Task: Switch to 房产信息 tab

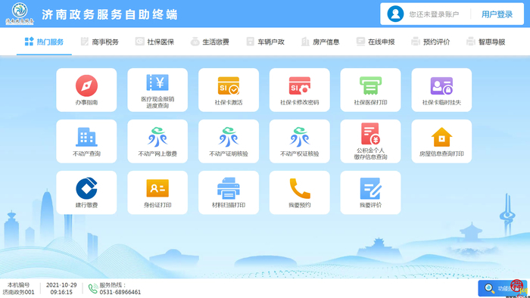Action: 320,42
